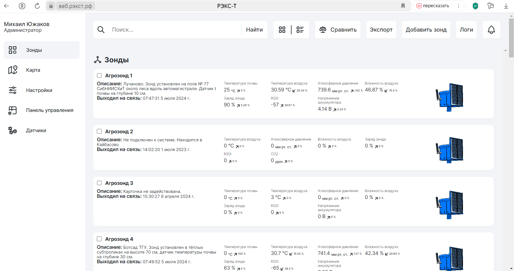Click the browser reload page icon
Screen dimensions: 514x271
pos(37,6)
